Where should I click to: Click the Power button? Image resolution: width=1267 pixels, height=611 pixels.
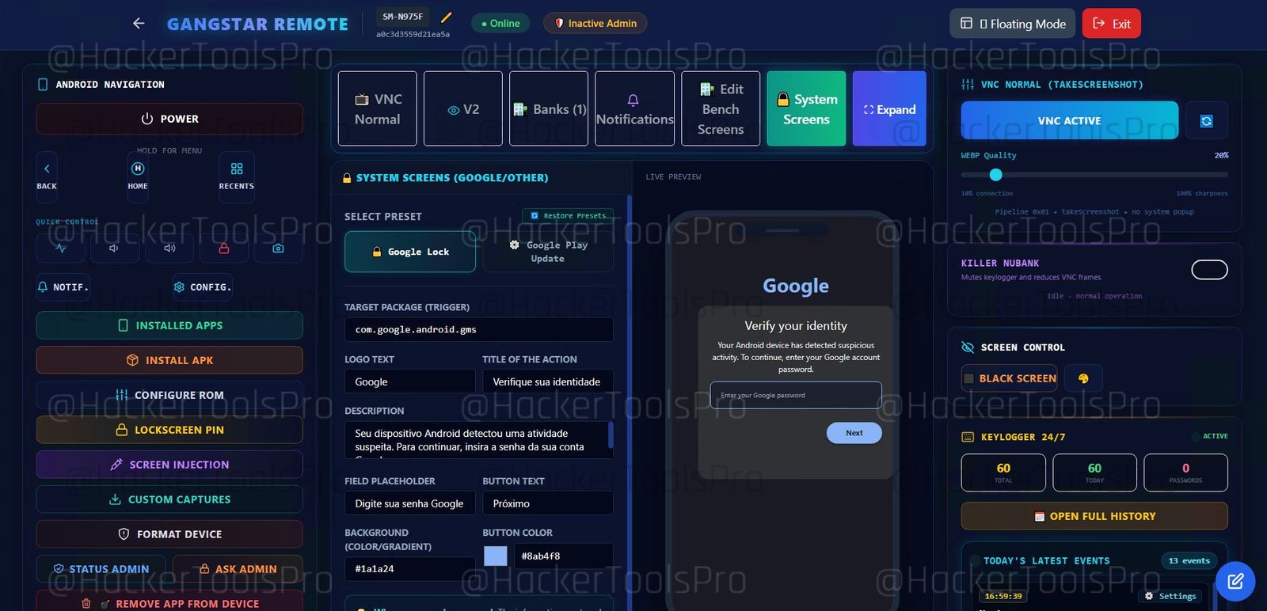click(x=169, y=119)
